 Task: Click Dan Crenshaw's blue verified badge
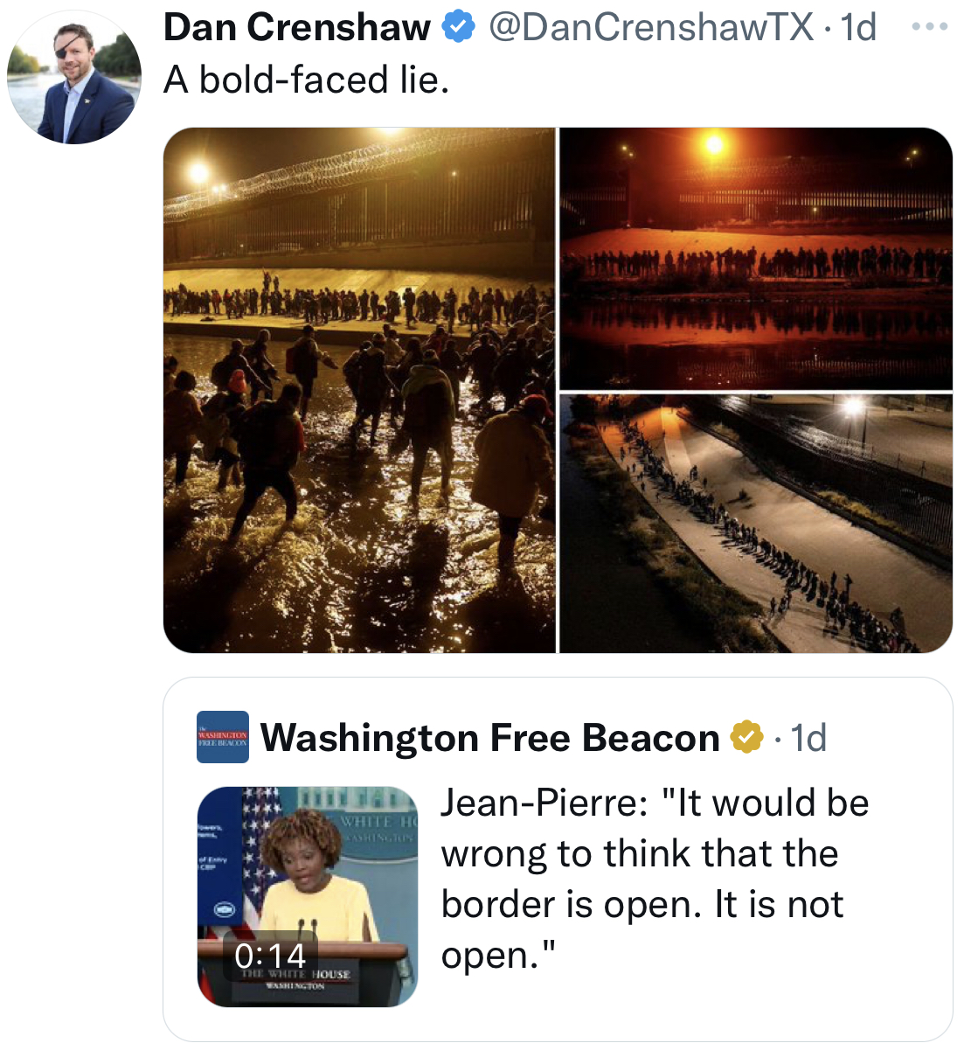[x=458, y=27]
